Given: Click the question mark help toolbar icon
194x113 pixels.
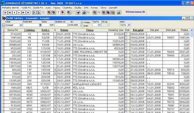Looking at the screenshot, I should point(59,13).
